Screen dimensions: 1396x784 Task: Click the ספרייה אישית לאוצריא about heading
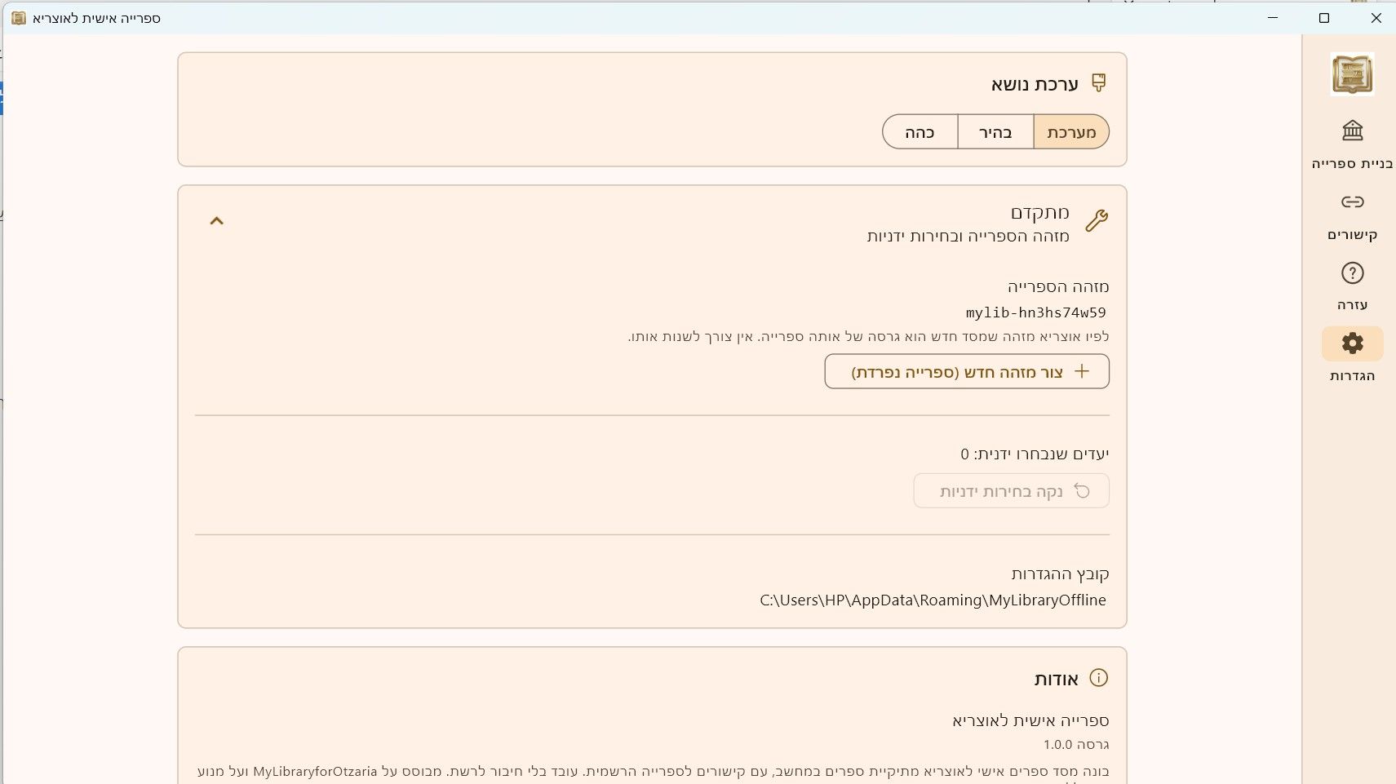(1030, 721)
